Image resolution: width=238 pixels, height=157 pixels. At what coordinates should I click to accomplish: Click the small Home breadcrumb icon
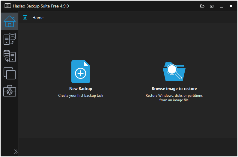25,18
